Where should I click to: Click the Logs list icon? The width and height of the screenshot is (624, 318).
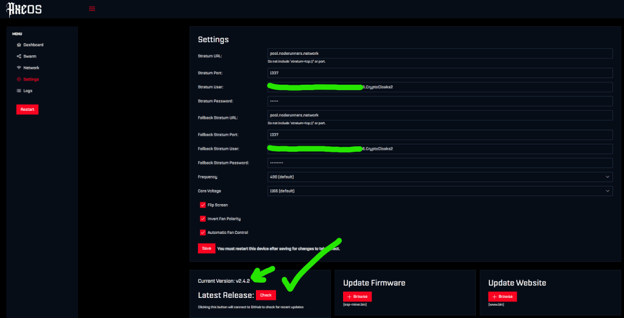pos(19,91)
